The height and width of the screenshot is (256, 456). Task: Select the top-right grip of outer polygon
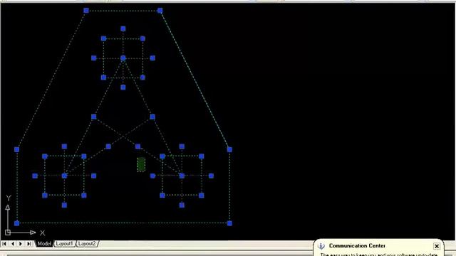coord(160,11)
